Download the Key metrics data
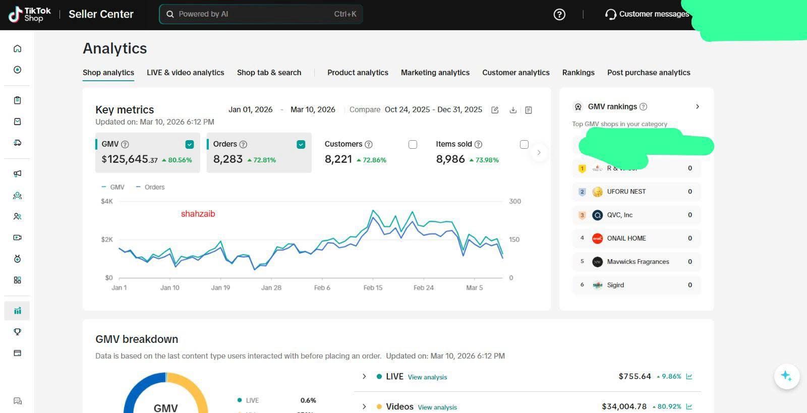Image resolution: width=807 pixels, height=413 pixels. click(513, 110)
